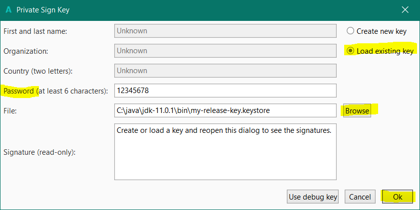This screenshot has height=210, width=420.
Task: Focus the Password input field
Action: pos(225,91)
